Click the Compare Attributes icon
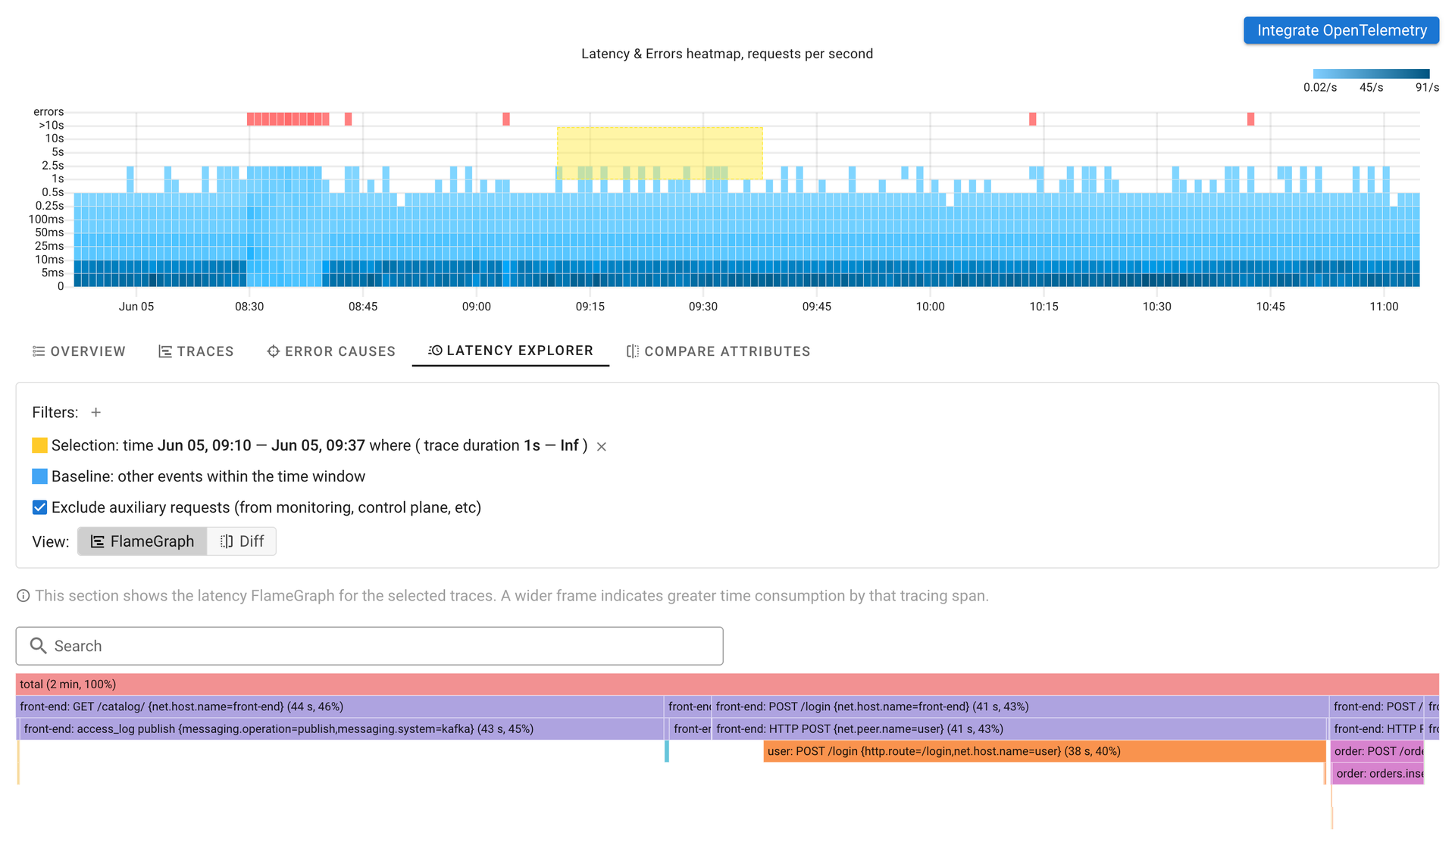This screenshot has height=842, width=1455. pos(633,351)
